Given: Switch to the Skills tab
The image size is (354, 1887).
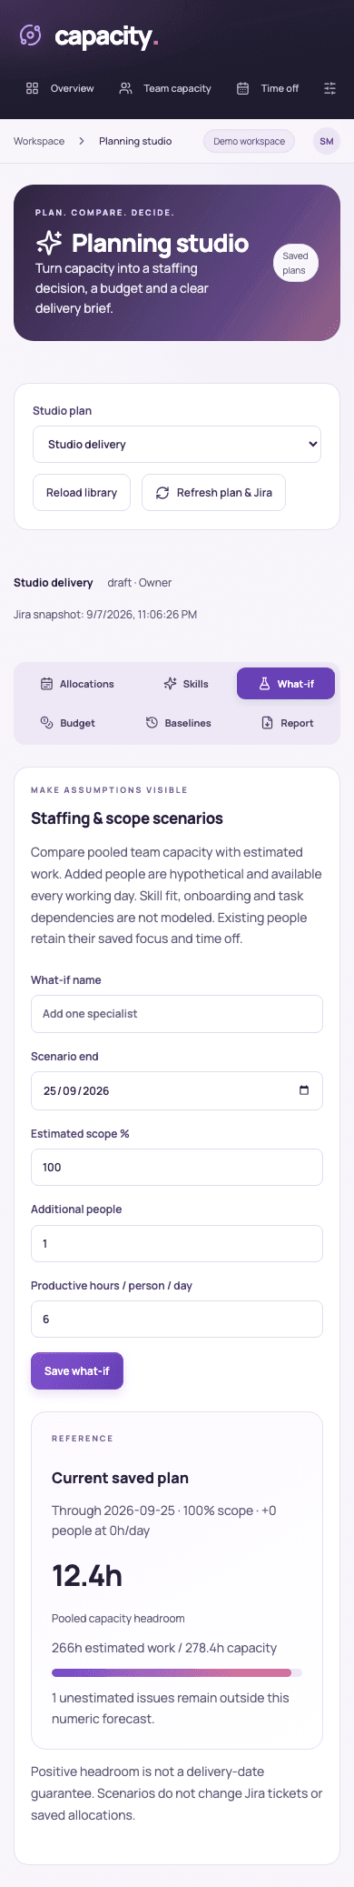Looking at the screenshot, I should tap(186, 684).
